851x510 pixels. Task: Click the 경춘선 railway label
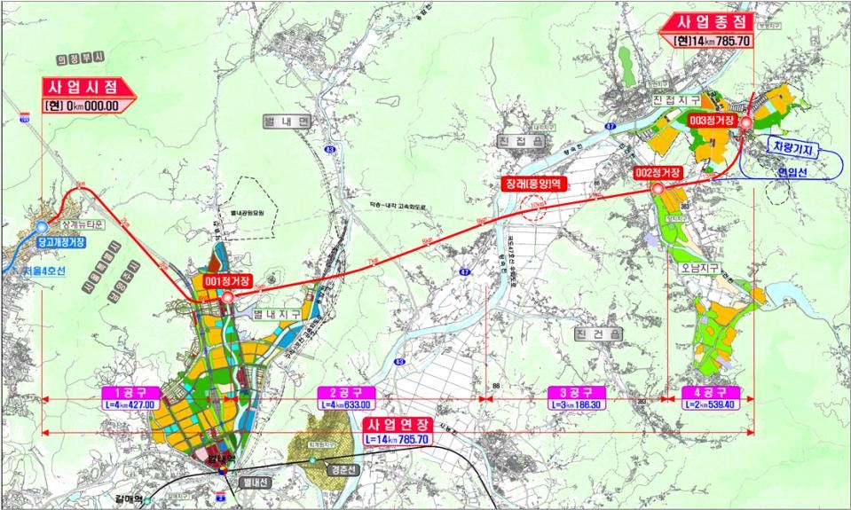(340, 471)
